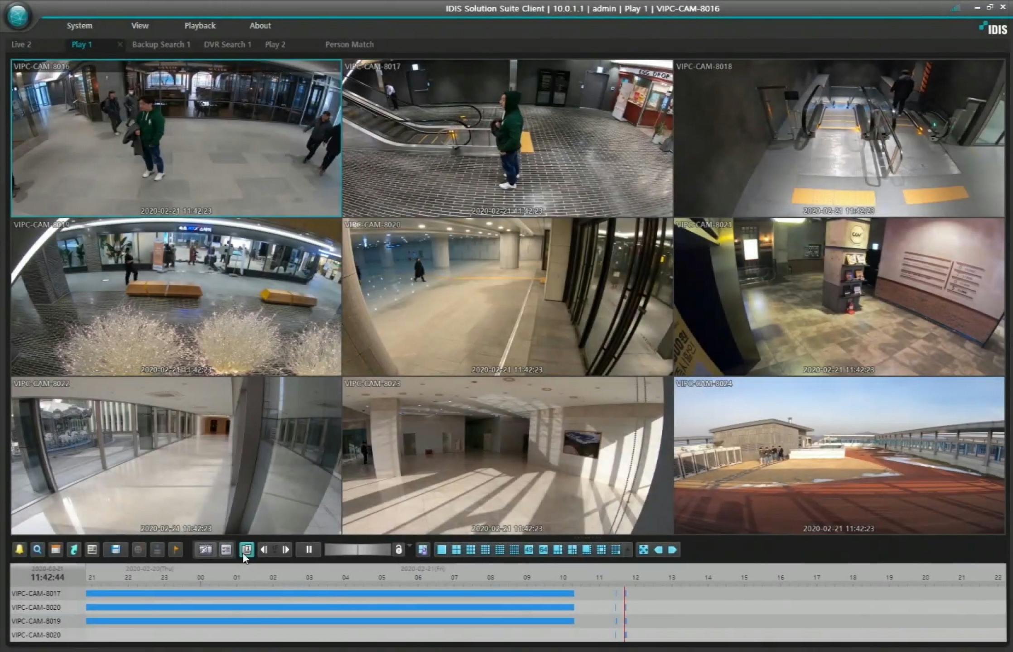Unlock the playback lock toggle
The width and height of the screenshot is (1013, 652).
(x=399, y=549)
